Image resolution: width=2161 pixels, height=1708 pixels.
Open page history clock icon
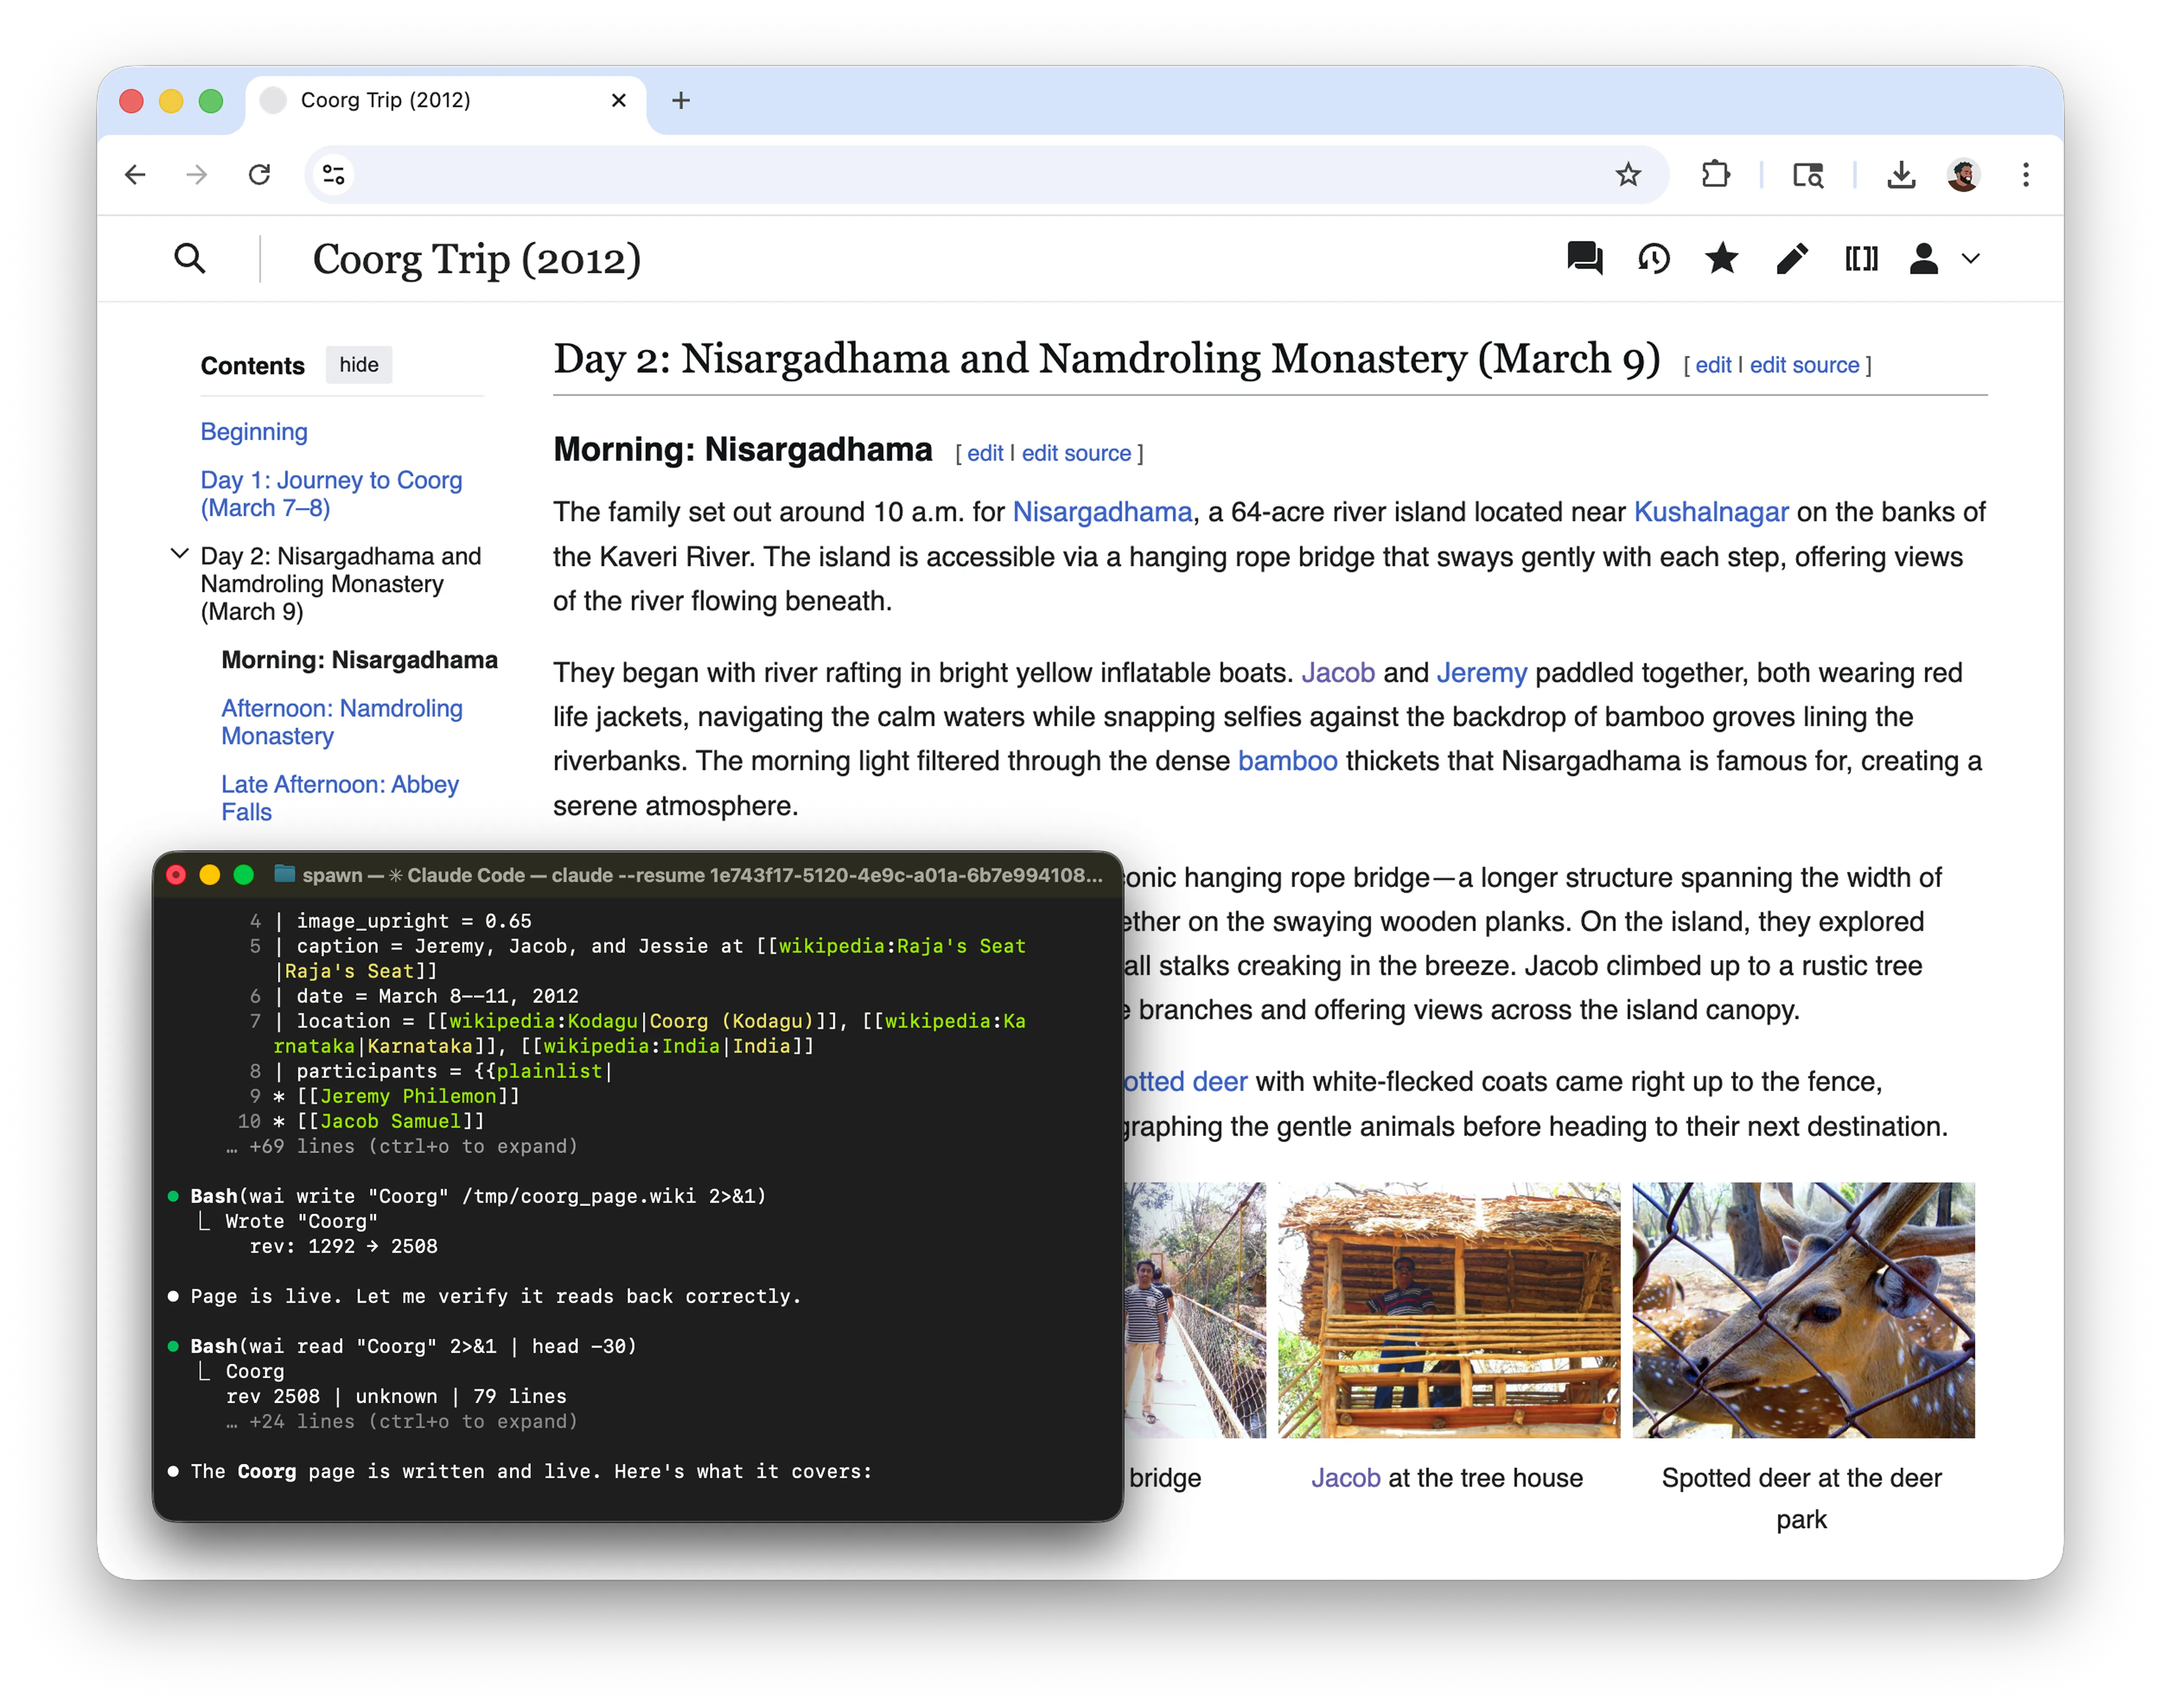pos(1653,259)
